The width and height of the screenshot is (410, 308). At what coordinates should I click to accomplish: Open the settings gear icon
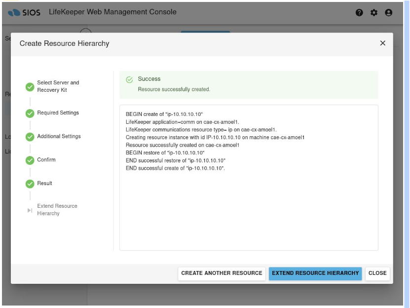pyautogui.click(x=373, y=12)
